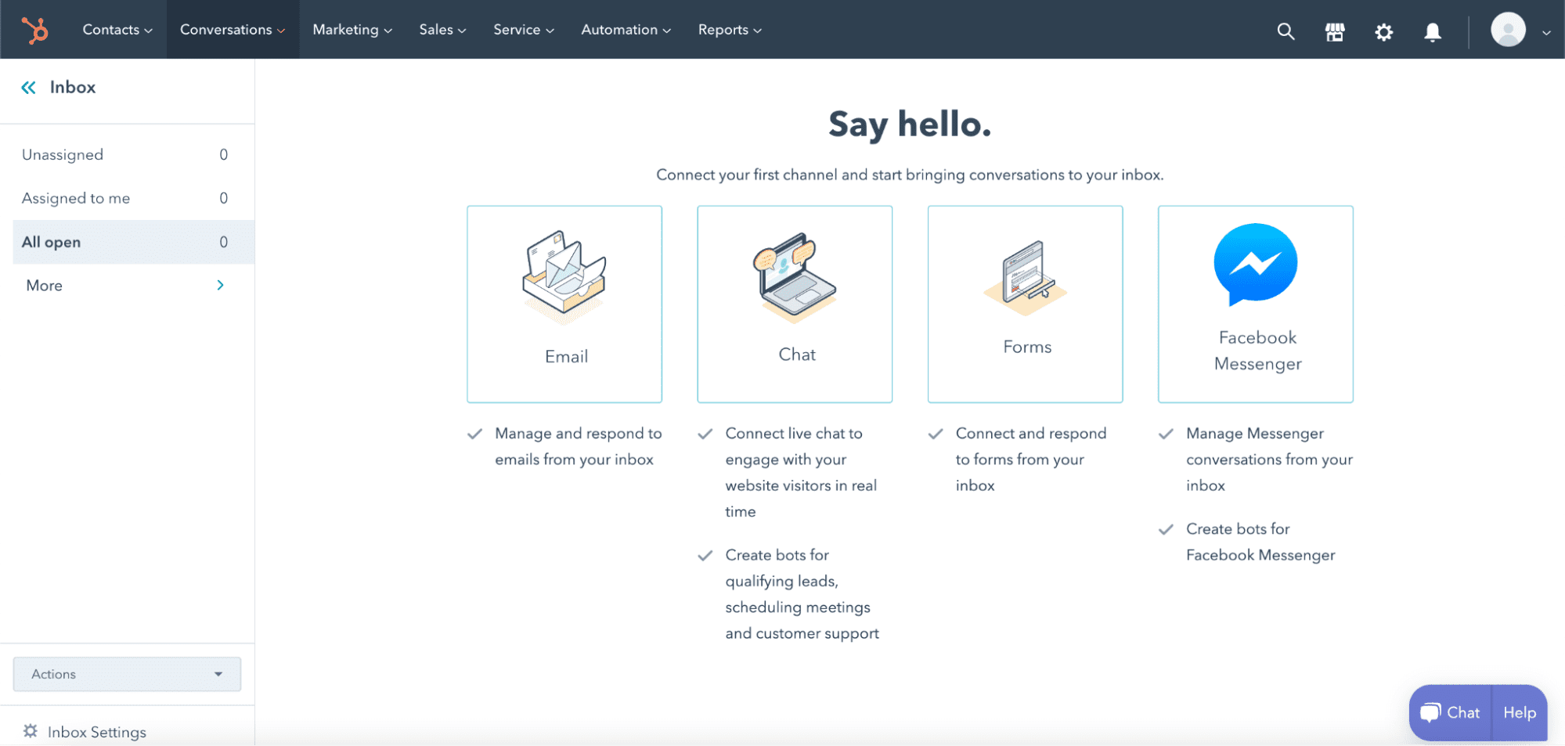Screen dimensions: 1565x746
Task: Click the Inbox heading text
Action: pos(73,88)
